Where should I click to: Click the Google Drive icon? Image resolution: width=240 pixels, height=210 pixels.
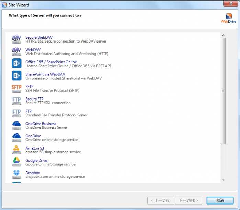16,162
